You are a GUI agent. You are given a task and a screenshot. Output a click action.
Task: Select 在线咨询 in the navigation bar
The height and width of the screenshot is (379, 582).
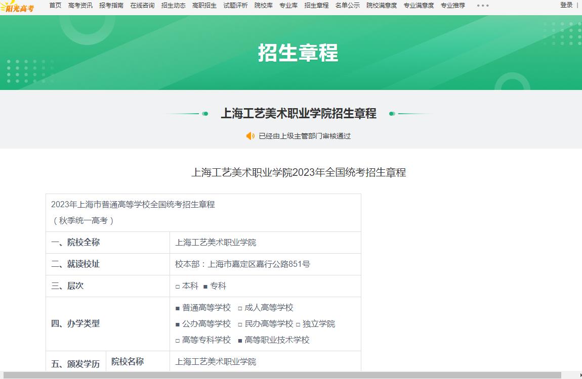(142, 5)
